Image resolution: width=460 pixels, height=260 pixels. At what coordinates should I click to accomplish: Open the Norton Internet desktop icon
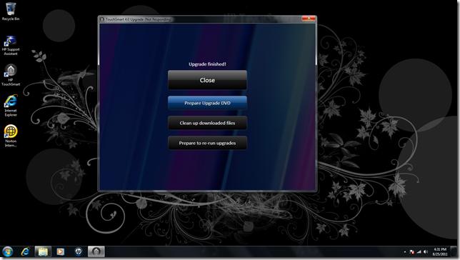coord(11,136)
